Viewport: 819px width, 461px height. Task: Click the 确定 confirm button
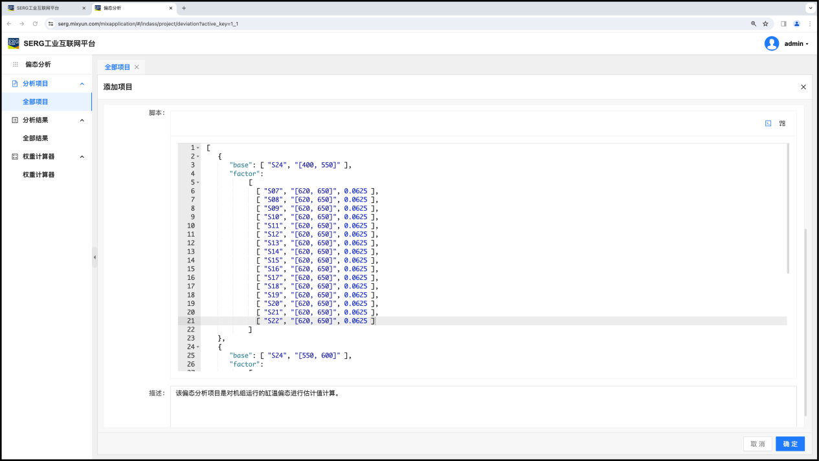790,444
